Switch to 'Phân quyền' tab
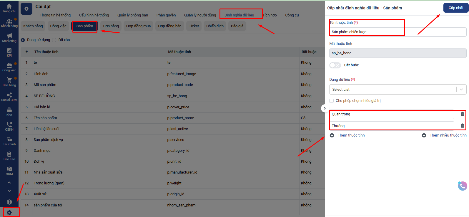 coord(166,15)
